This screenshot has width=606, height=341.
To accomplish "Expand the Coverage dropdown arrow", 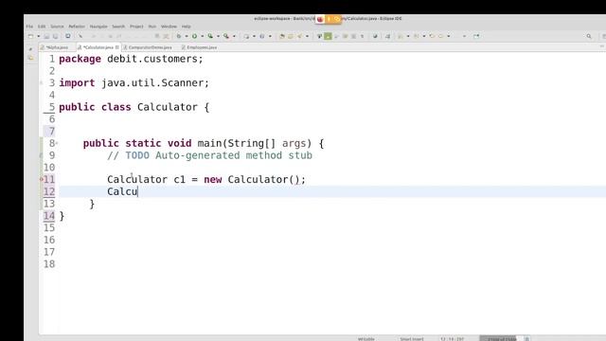I will click(x=218, y=36).
